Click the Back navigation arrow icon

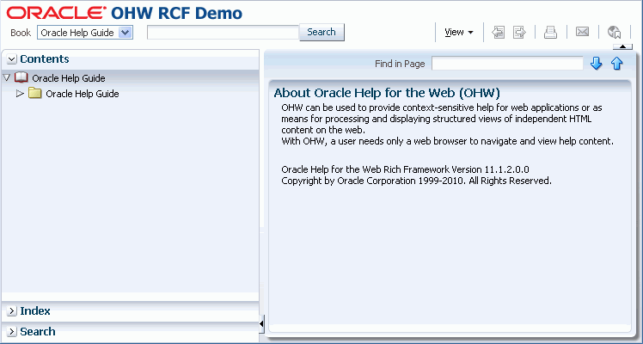click(x=499, y=32)
